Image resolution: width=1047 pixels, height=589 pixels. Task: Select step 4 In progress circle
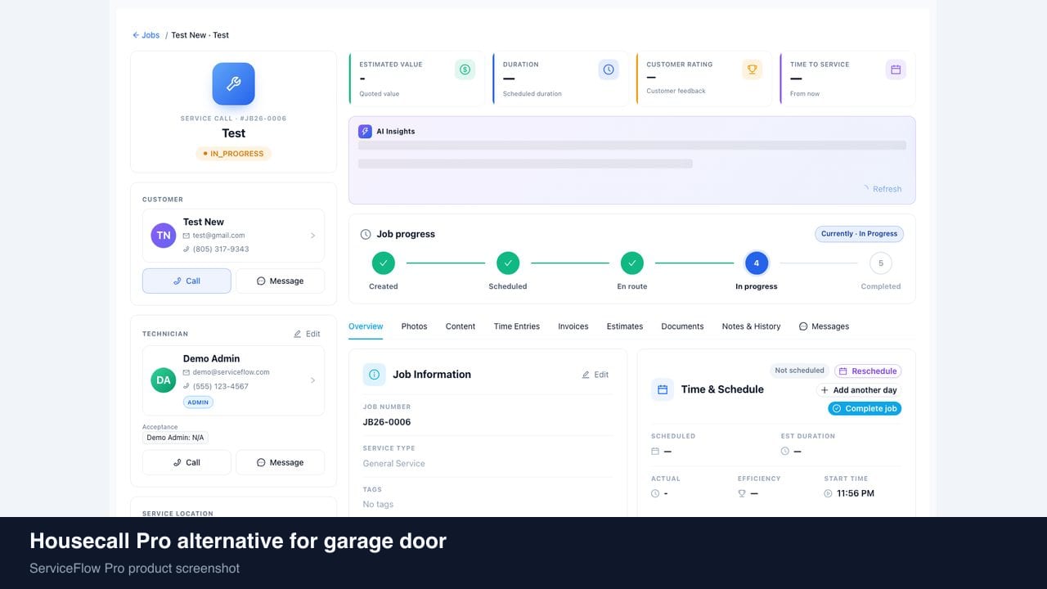757,263
